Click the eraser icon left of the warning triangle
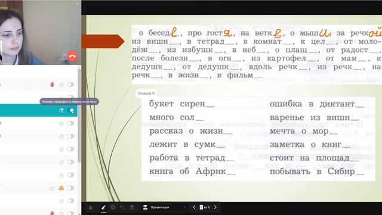382x215 pixels. click(x=52, y=188)
